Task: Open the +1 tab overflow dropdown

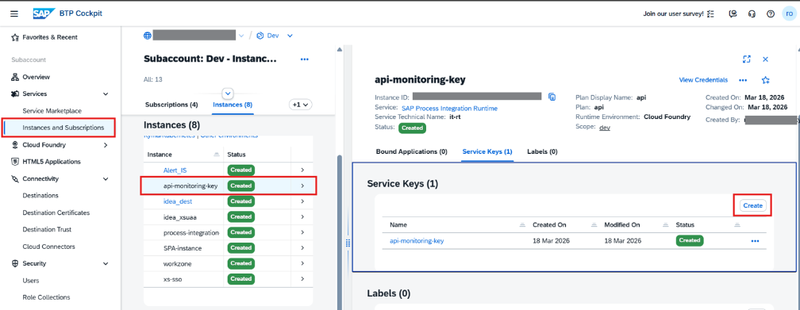Action: (301, 105)
